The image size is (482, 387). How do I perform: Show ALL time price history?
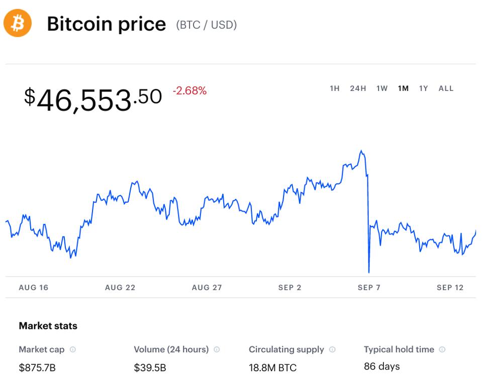pos(446,88)
